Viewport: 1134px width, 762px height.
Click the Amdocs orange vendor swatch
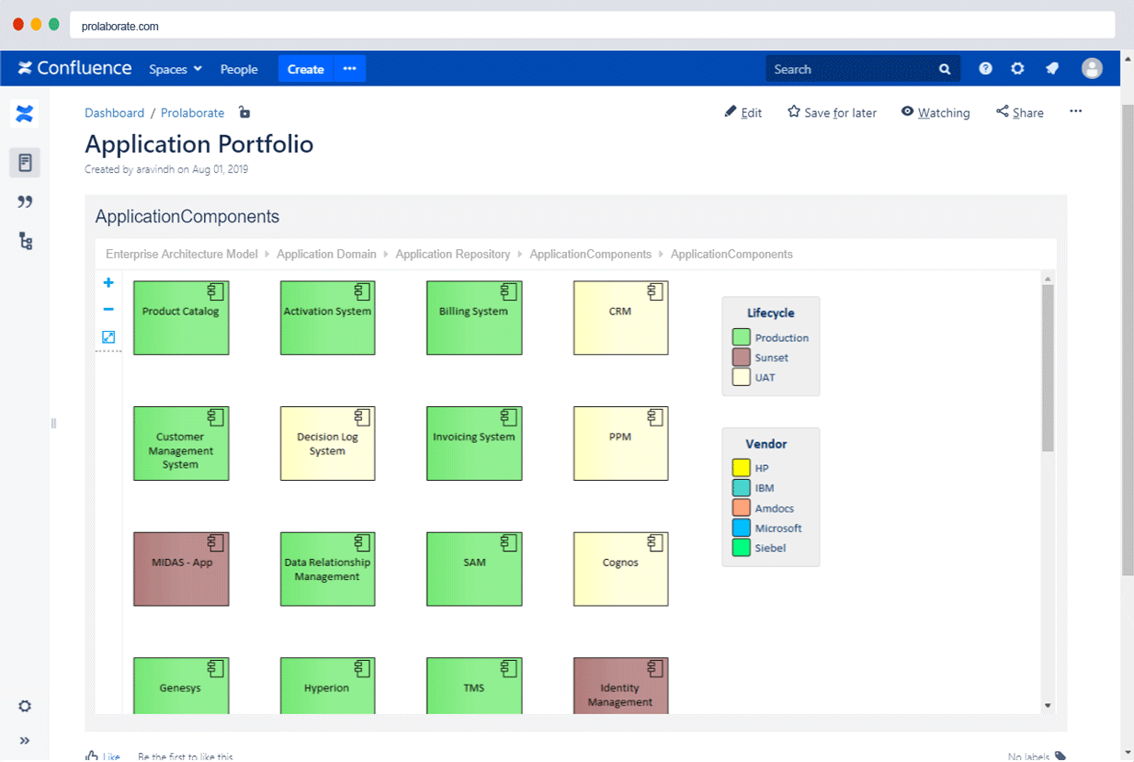click(741, 508)
